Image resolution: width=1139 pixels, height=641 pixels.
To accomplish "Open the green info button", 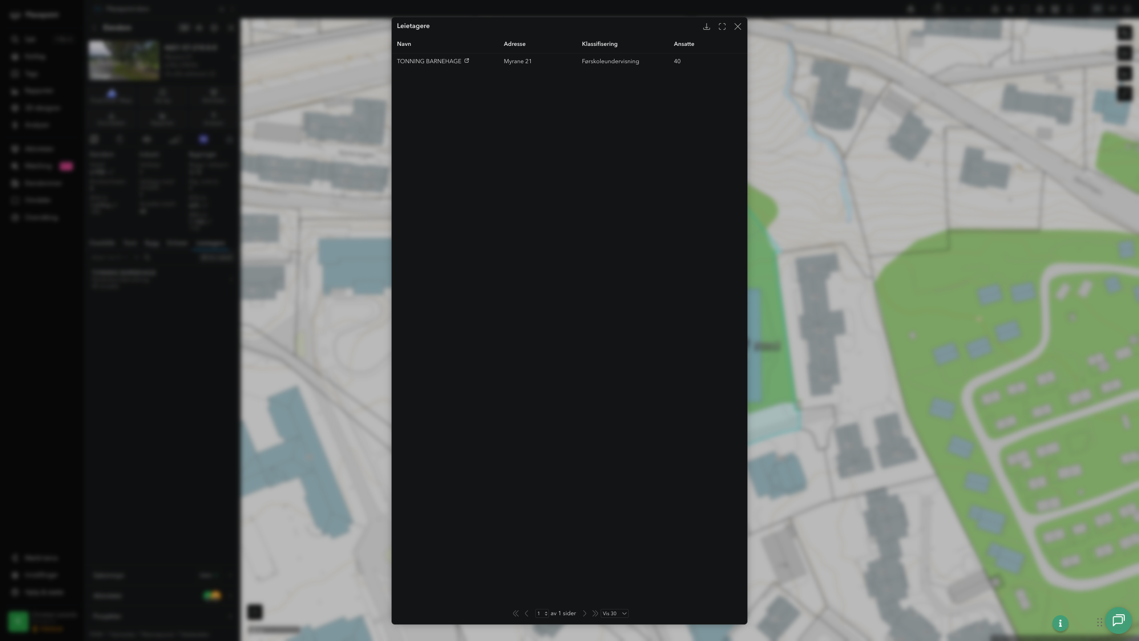I will coord(1060,623).
